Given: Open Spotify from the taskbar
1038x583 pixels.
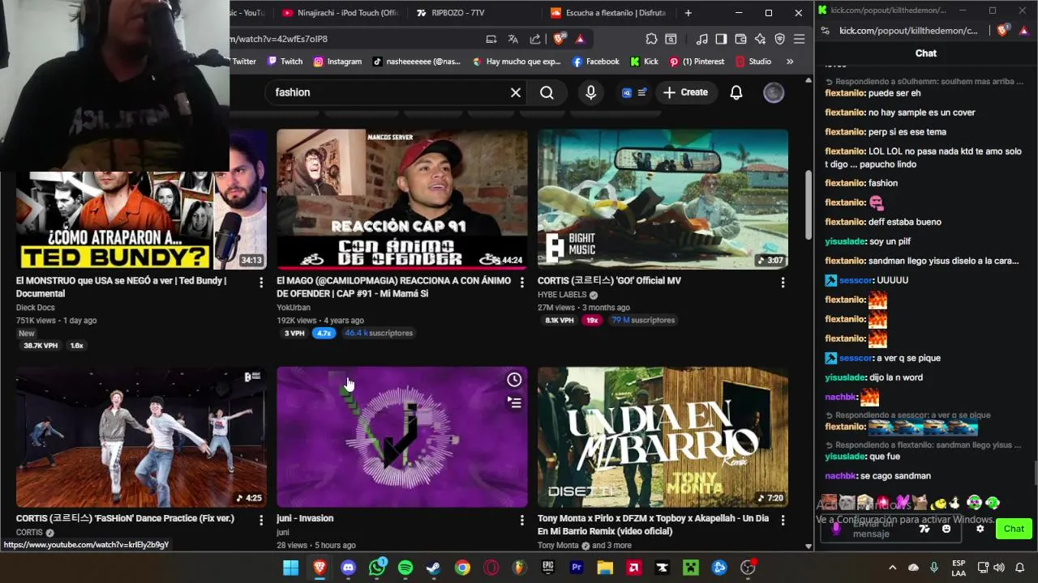Looking at the screenshot, I should pos(405,568).
